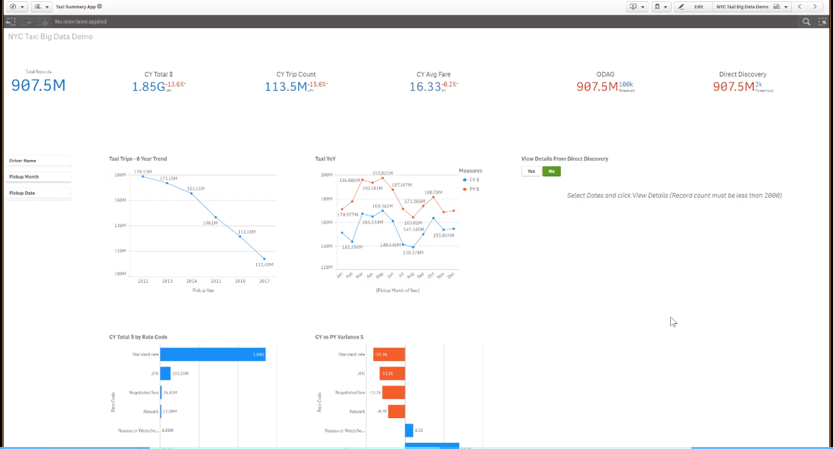Click PY $ legend item
833x449 pixels.
pos(471,189)
